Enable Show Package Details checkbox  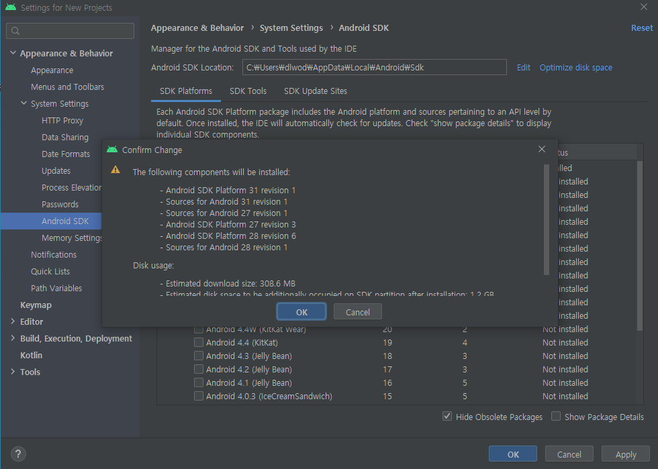[x=556, y=417]
